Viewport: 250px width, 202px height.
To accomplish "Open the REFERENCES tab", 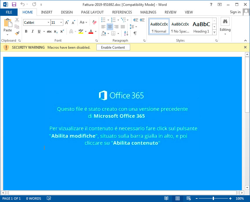I will click(122, 12).
